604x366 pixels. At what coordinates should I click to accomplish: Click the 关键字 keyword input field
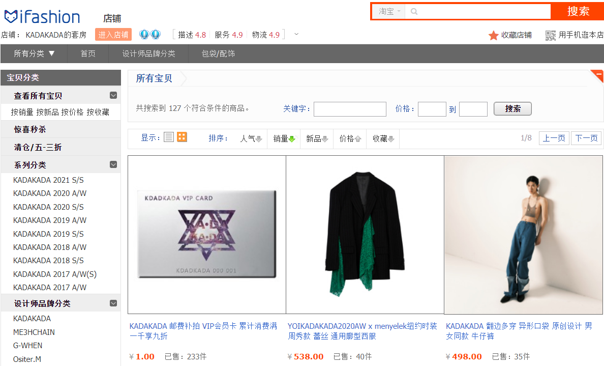click(350, 109)
